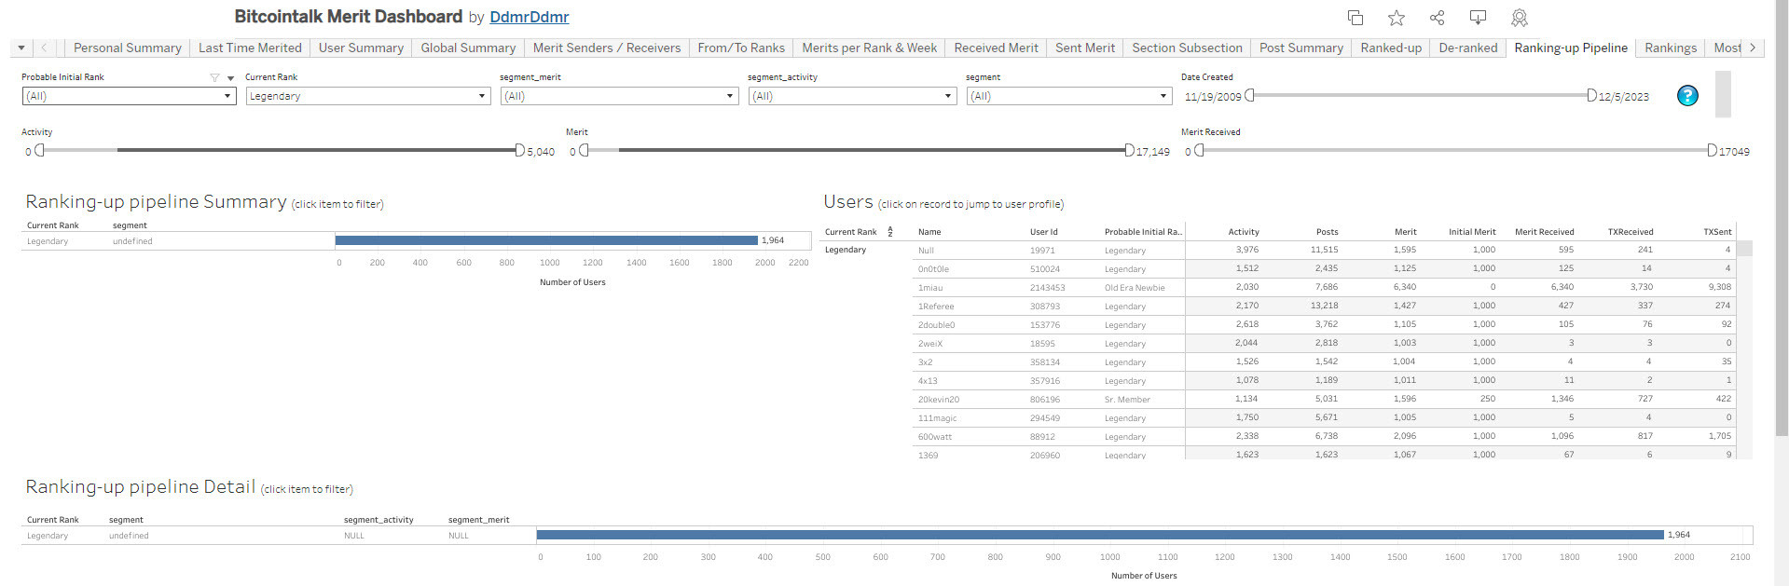Click the Sr. Member rank cell
The width and height of the screenshot is (1789, 586).
[1127, 400]
